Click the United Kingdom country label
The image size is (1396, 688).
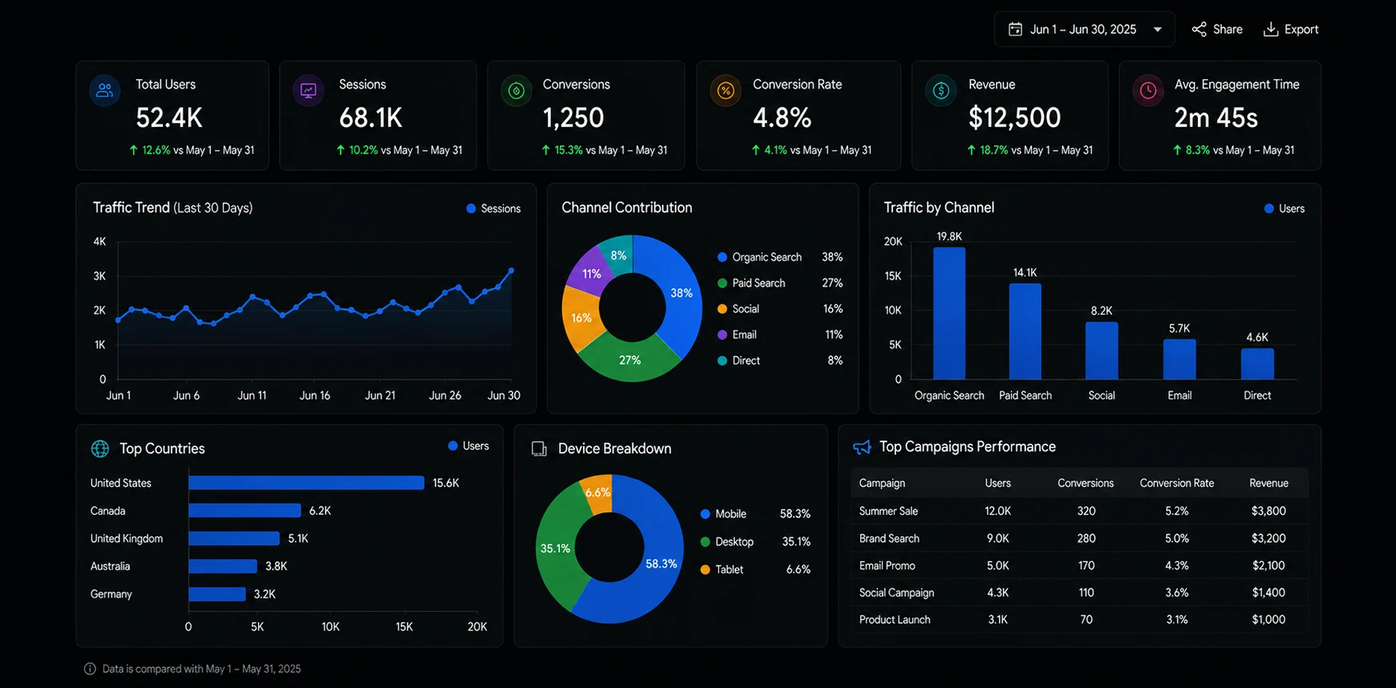(x=126, y=539)
